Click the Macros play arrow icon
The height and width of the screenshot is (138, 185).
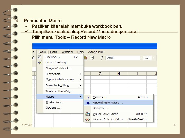click(88, 97)
